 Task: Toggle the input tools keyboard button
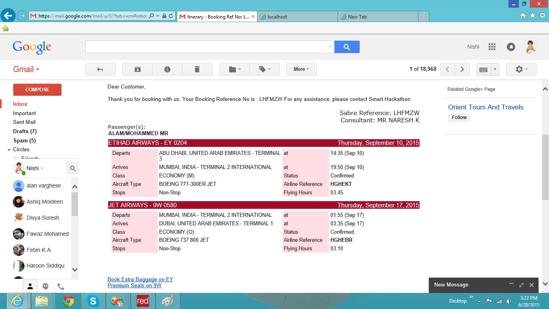[x=484, y=69]
